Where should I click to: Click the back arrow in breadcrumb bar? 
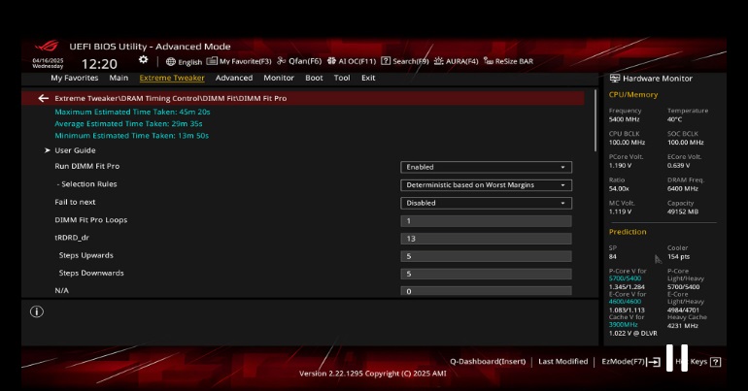(43, 98)
